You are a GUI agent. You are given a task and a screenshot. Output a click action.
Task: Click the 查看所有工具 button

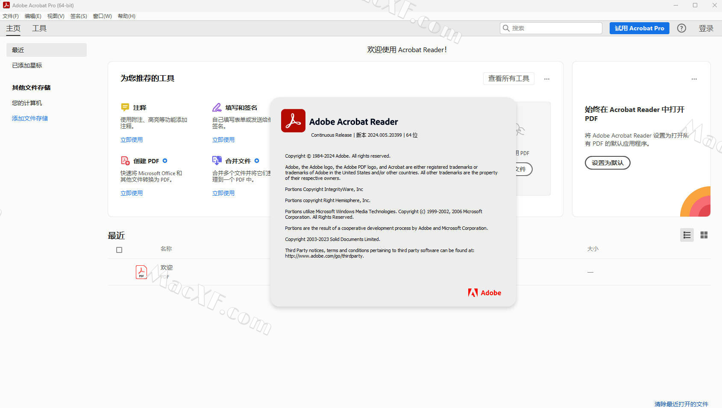[x=508, y=79]
